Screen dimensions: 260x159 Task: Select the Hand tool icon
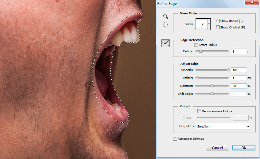click(165, 24)
